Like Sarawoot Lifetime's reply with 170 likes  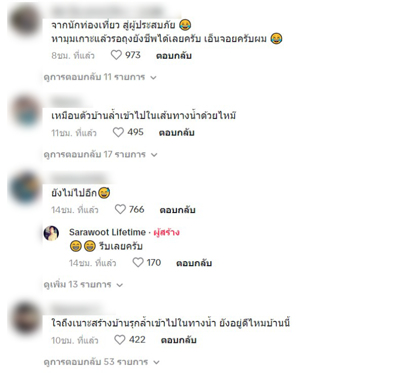coord(138,263)
